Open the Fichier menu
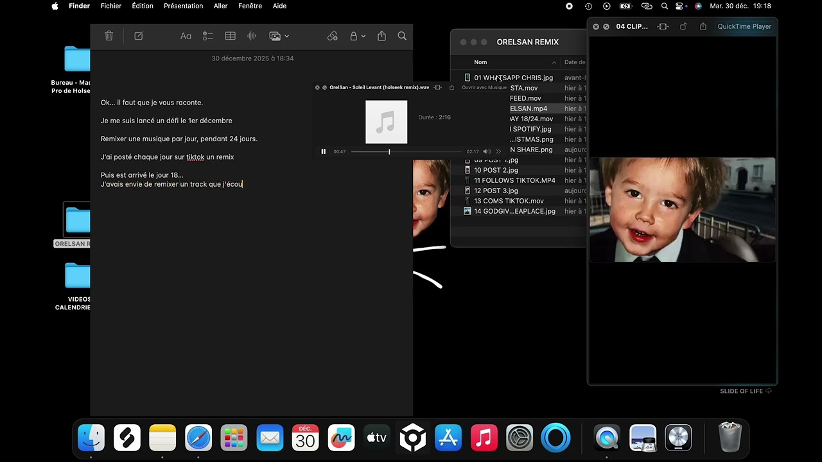Viewport: 822px width, 462px height. click(111, 6)
